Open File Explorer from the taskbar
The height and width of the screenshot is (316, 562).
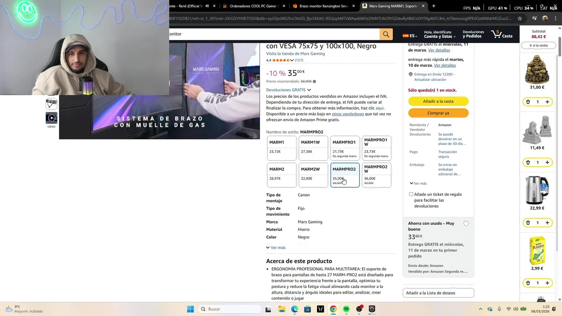tap(281, 309)
